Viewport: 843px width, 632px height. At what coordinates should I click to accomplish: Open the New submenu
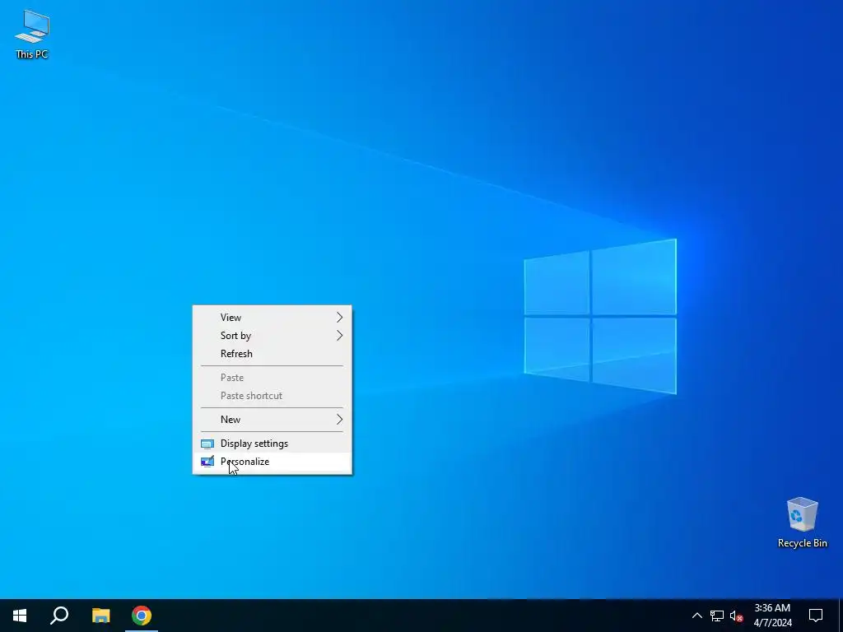coord(272,420)
